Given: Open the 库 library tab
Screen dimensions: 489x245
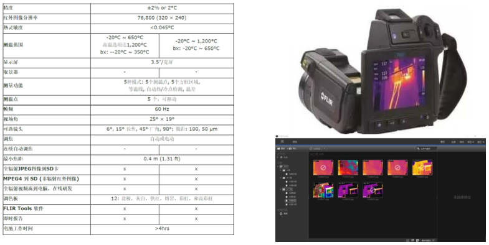Looking at the screenshot, I should click(282, 142).
